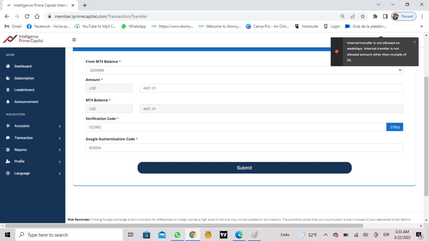
Task: Open WhatsApp from the taskbar
Action: point(177,235)
